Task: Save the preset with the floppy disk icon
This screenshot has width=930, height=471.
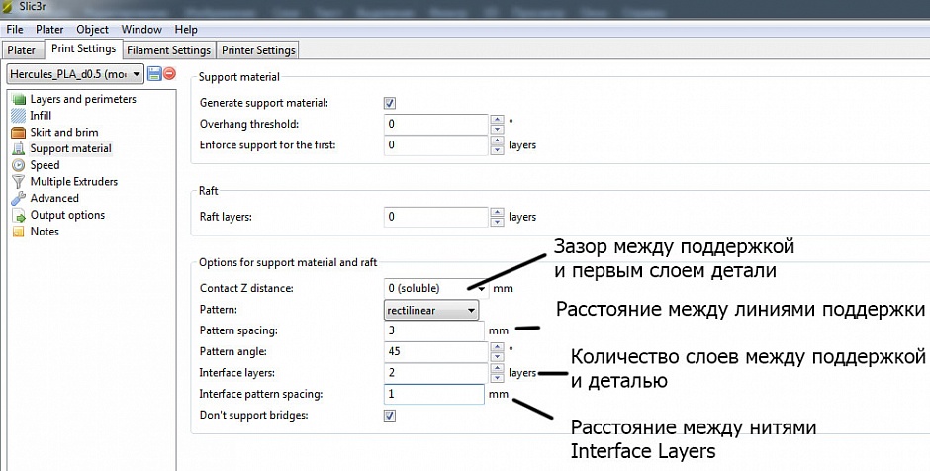Action: tap(154, 74)
